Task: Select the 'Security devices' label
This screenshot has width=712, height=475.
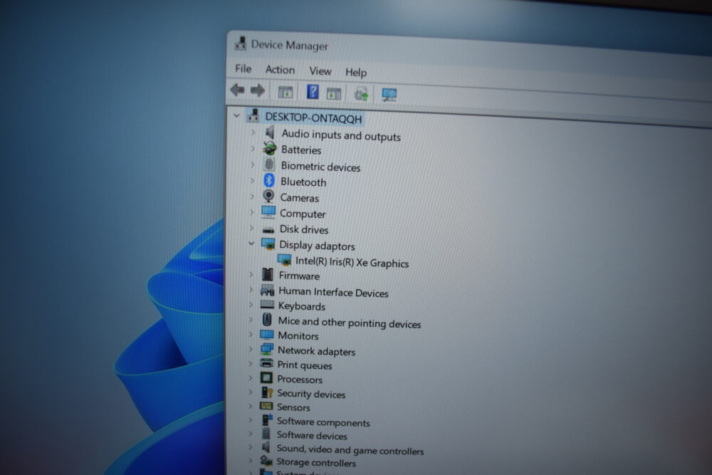Action: (x=311, y=394)
